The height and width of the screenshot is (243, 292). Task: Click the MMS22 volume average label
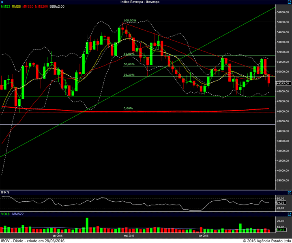[18, 214]
